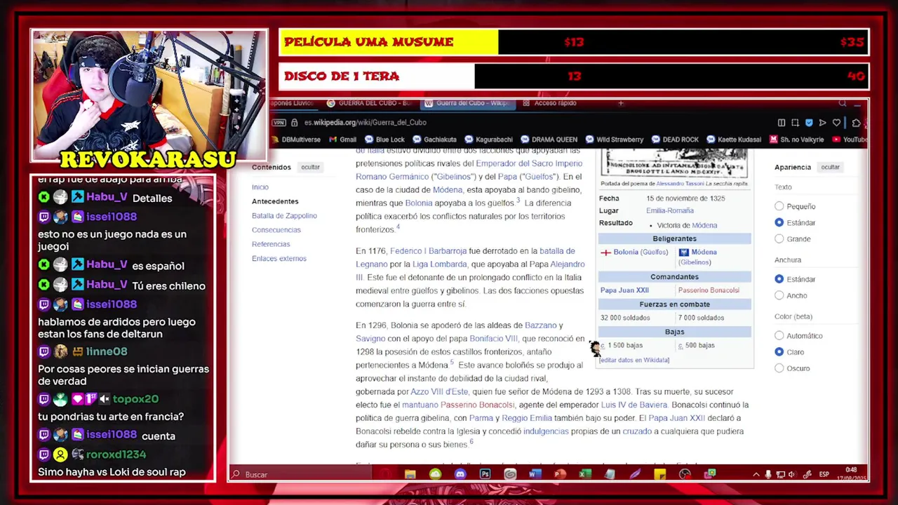Click the site lock icon beside URL
The image size is (898, 505).
[x=294, y=123]
